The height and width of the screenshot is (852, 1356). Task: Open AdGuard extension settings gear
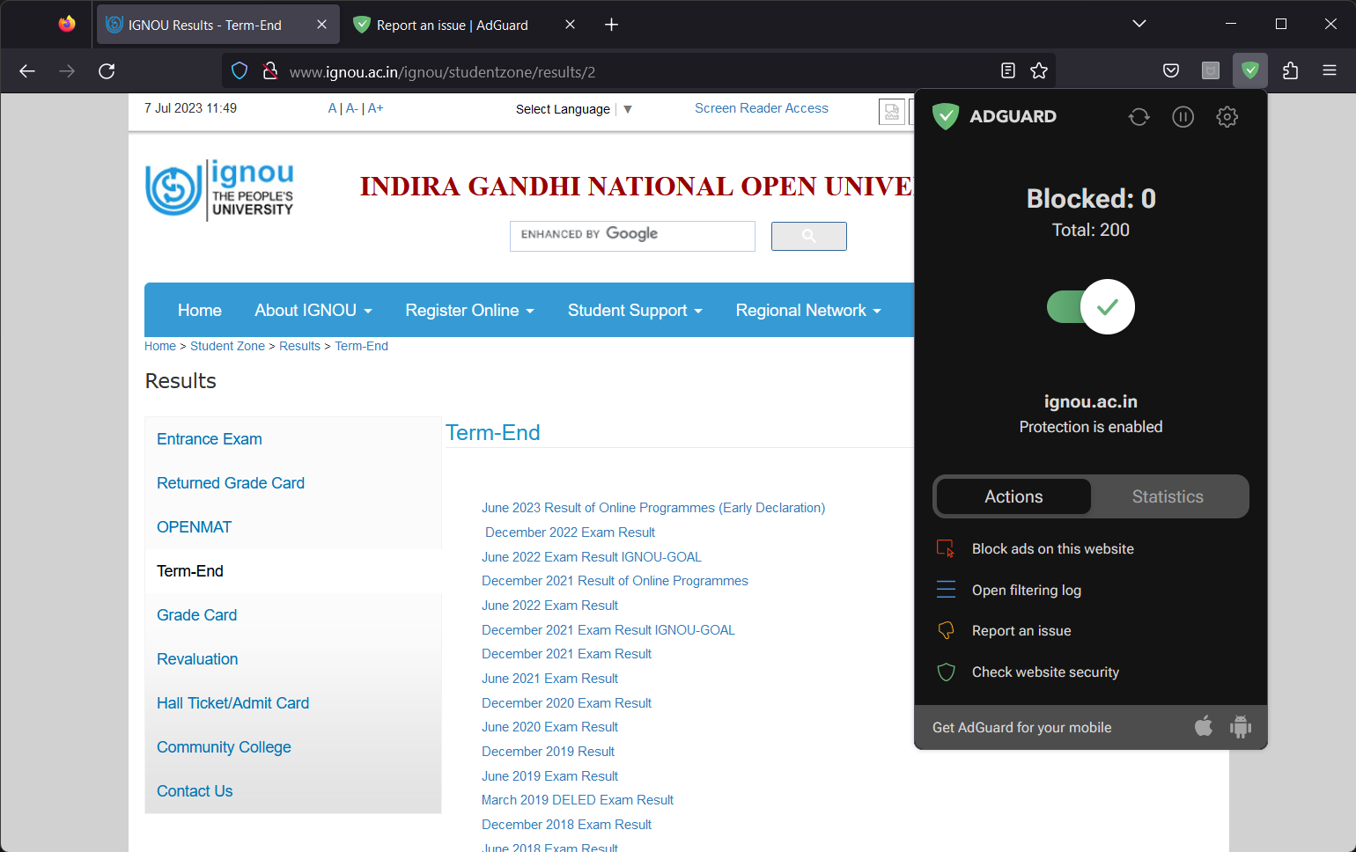click(1227, 116)
